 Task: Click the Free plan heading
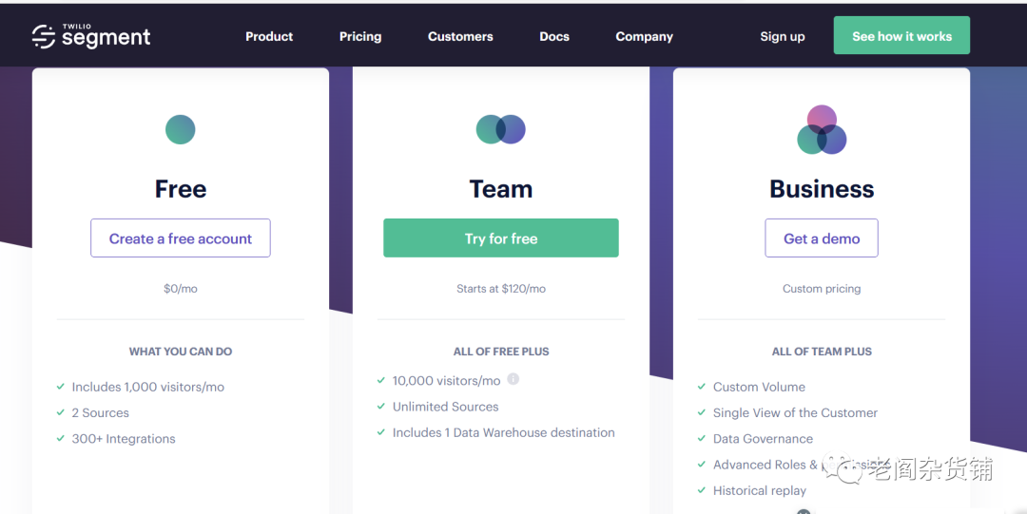180,189
